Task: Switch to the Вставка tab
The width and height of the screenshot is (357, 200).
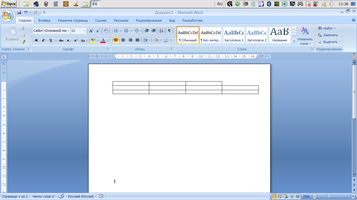Action: coord(44,20)
